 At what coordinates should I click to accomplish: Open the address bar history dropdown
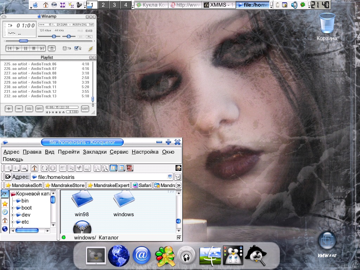coord(170,177)
